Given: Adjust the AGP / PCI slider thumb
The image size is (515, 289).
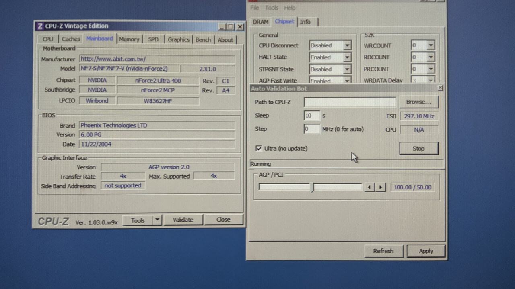Looking at the screenshot, I should [x=313, y=187].
